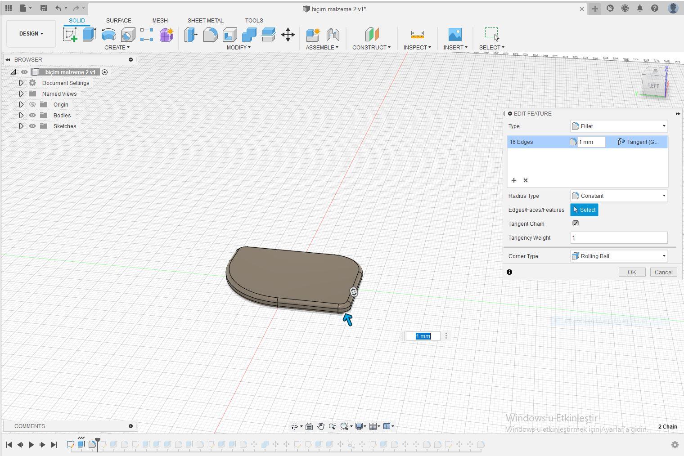The height and width of the screenshot is (456, 684).
Task: Activate the root component radio button
Action: (104, 72)
